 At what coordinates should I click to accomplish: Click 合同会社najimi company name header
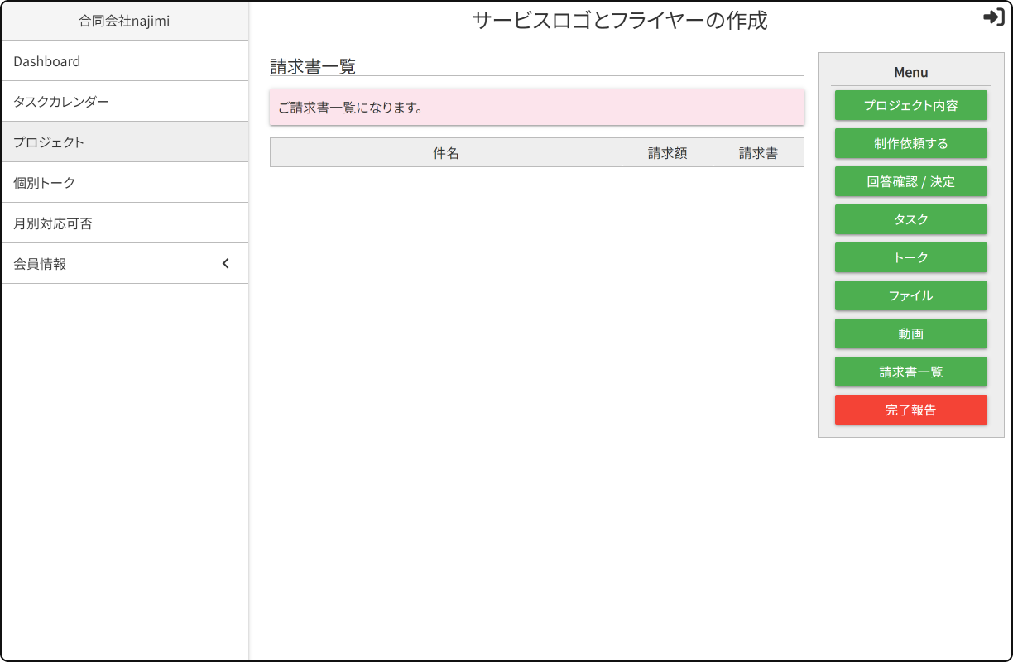click(x=124, y=21)
